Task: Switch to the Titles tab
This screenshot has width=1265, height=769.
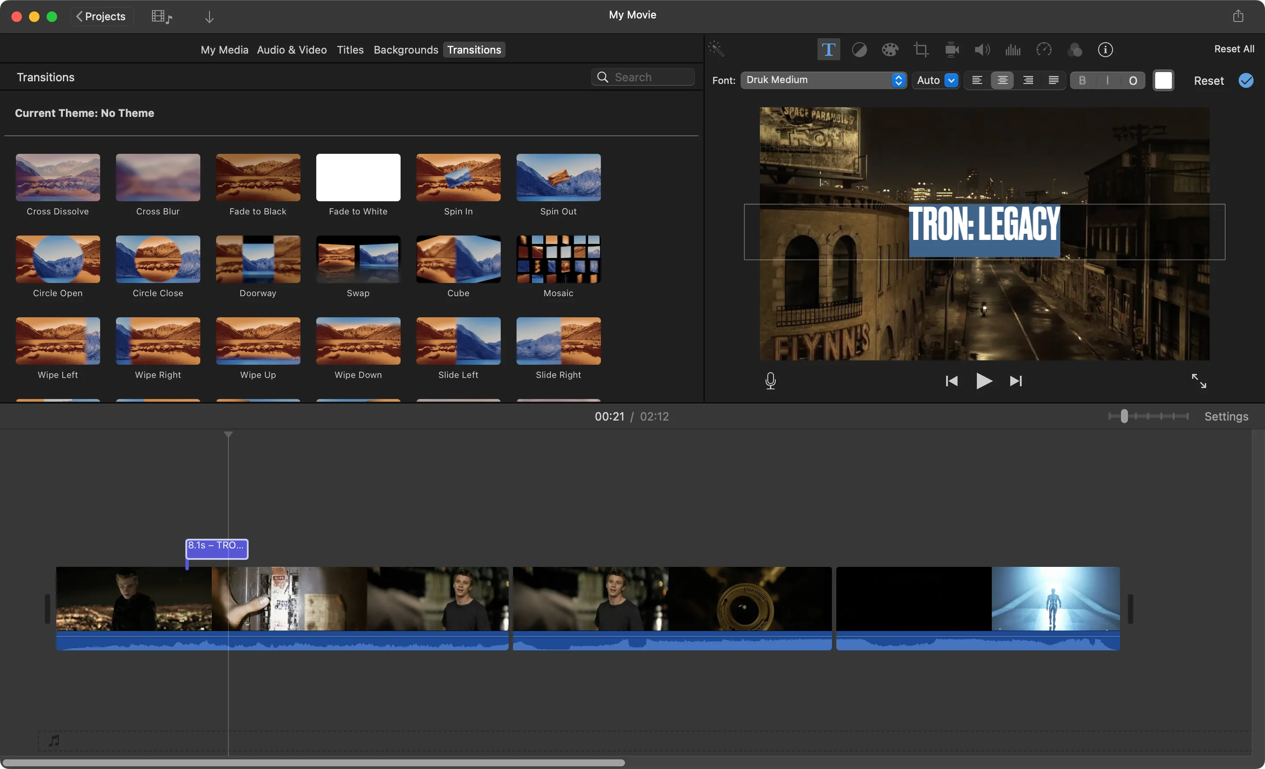Action: [350, 50]
